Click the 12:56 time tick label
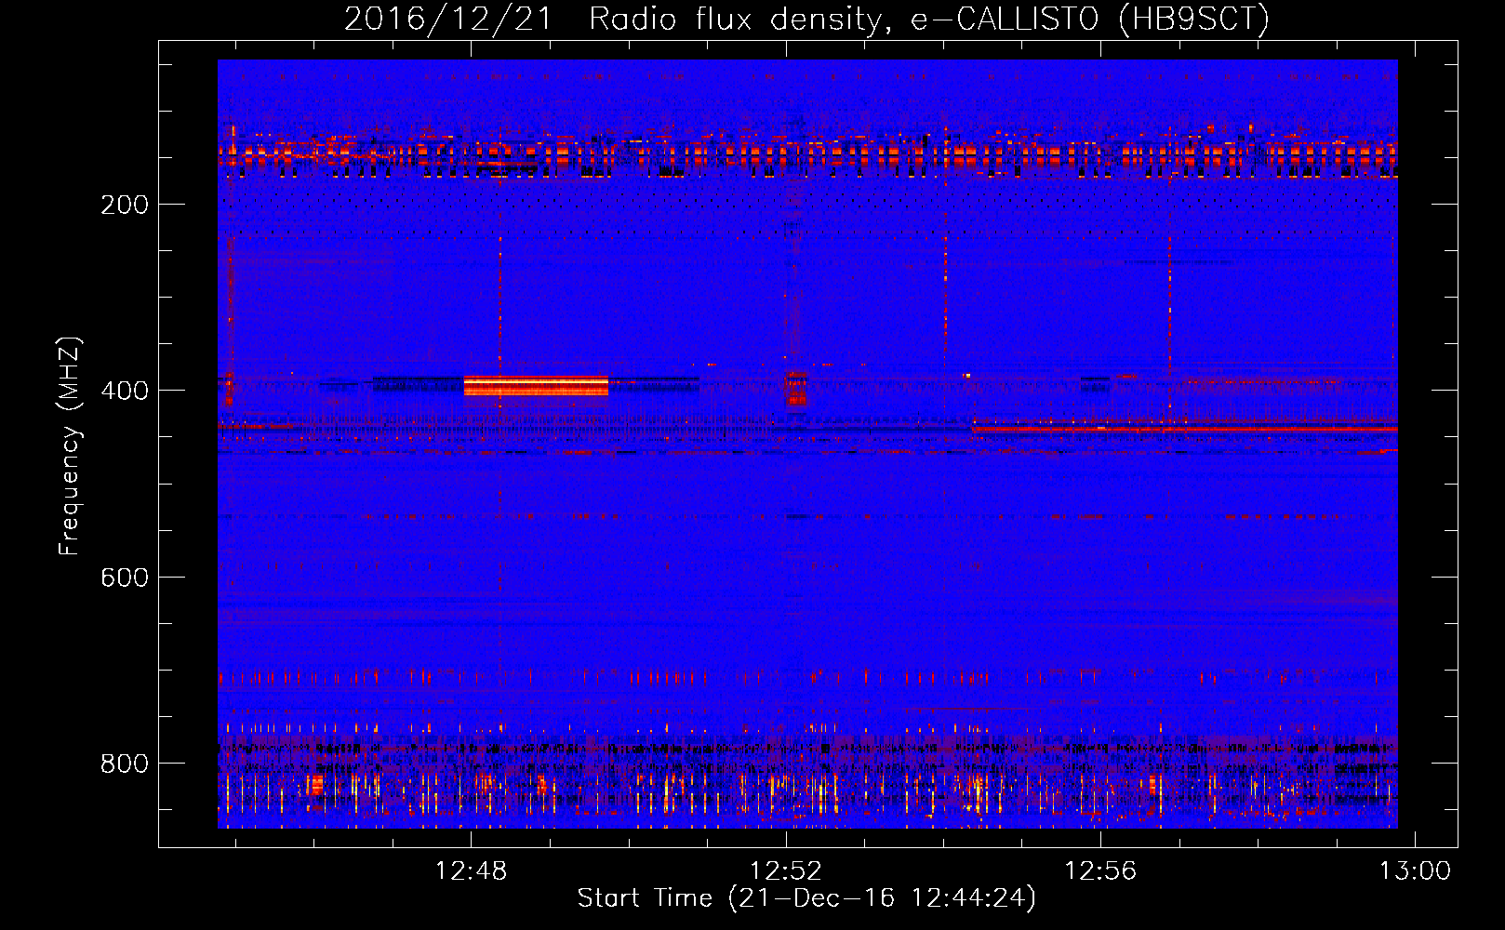Image resolution: width=1505 pixels, height=930 pixels. [x=1100, y=871]
